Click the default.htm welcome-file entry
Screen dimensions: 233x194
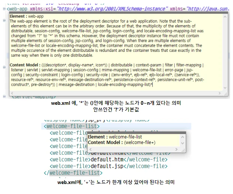point(109,160)
